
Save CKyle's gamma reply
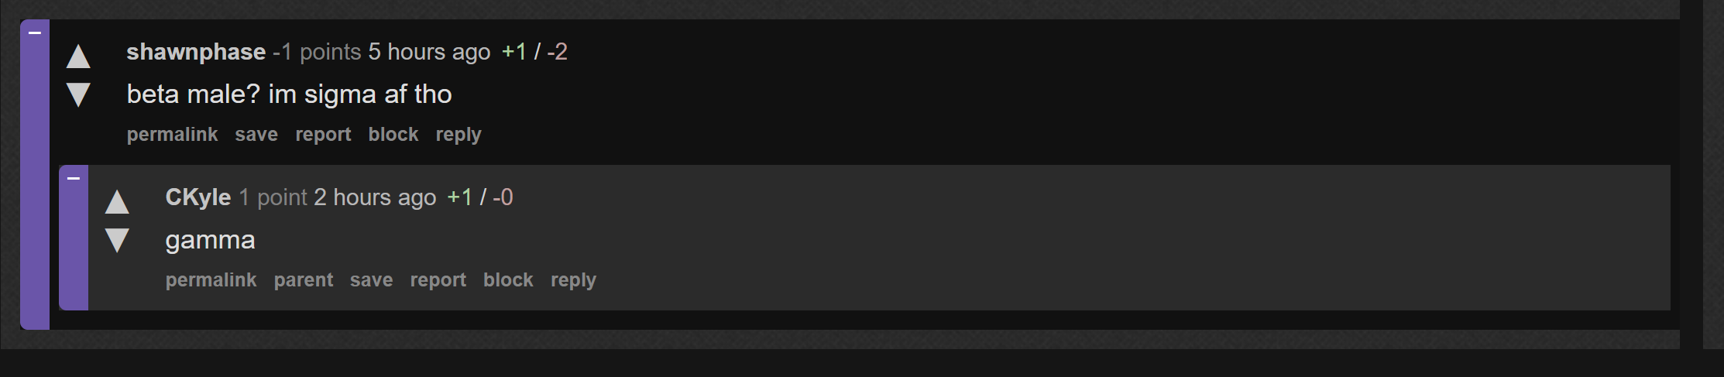click(371, 280)
